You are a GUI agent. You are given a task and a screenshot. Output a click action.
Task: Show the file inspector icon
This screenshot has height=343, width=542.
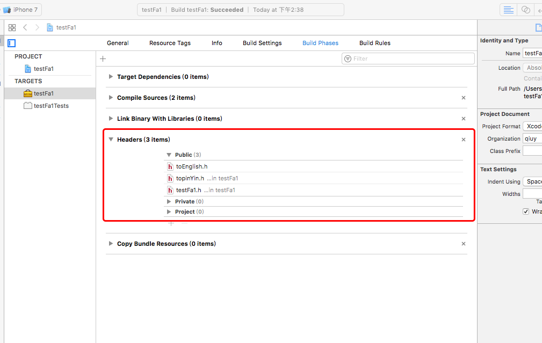(x=539, y=27)
